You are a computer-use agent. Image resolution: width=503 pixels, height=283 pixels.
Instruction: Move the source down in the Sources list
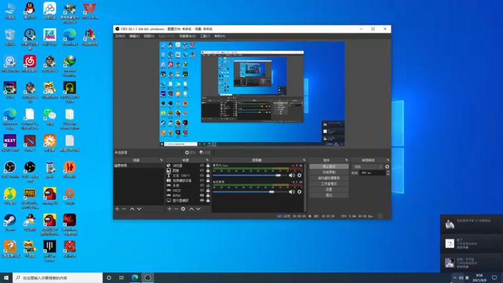(199, 209)
